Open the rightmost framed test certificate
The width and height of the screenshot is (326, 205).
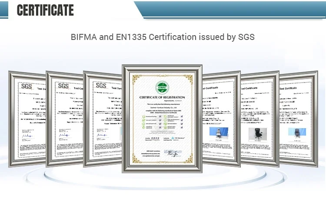coord(298,119)
